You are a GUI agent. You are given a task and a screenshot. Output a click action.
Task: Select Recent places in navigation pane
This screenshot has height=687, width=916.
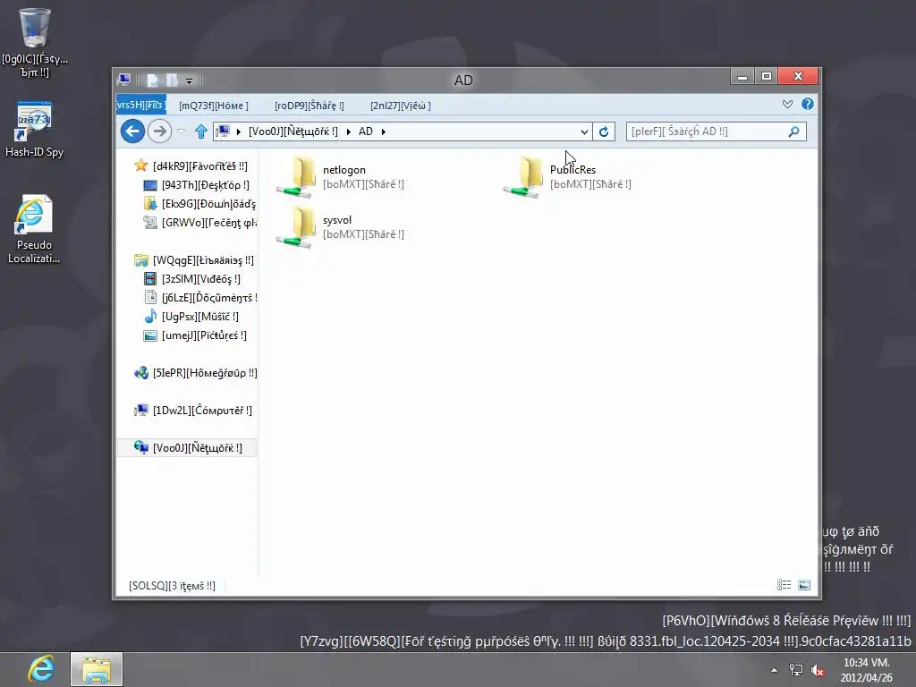pyautogui.click(x=199, y=223)
